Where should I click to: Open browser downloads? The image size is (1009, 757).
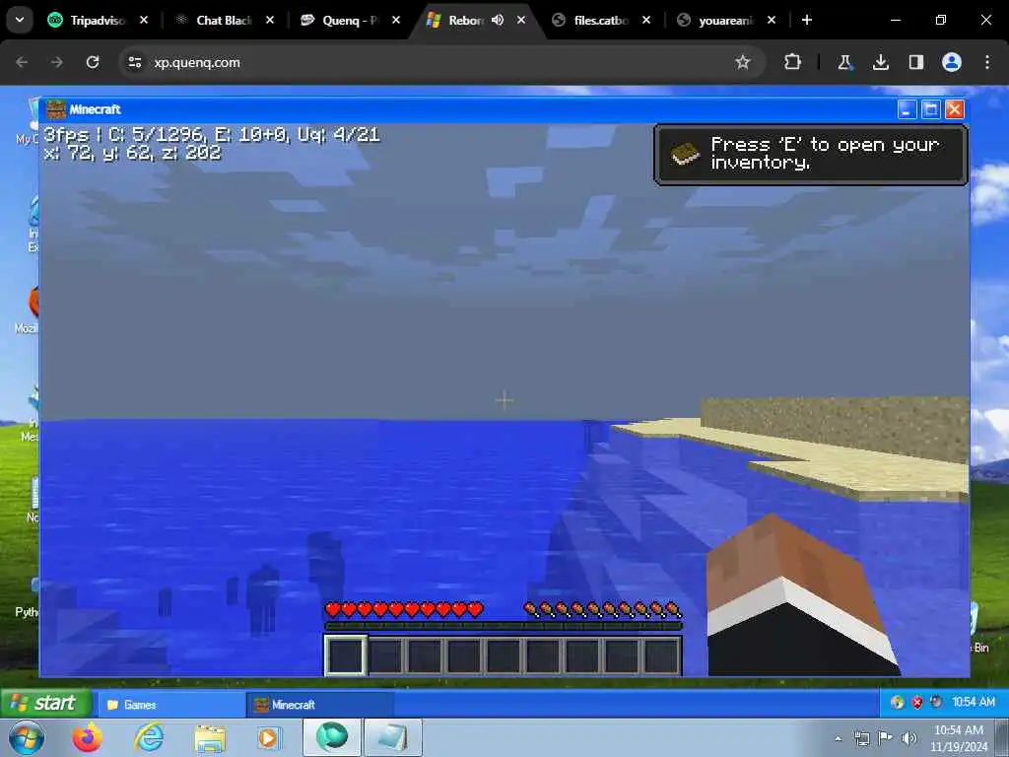[x=880, y=62]
